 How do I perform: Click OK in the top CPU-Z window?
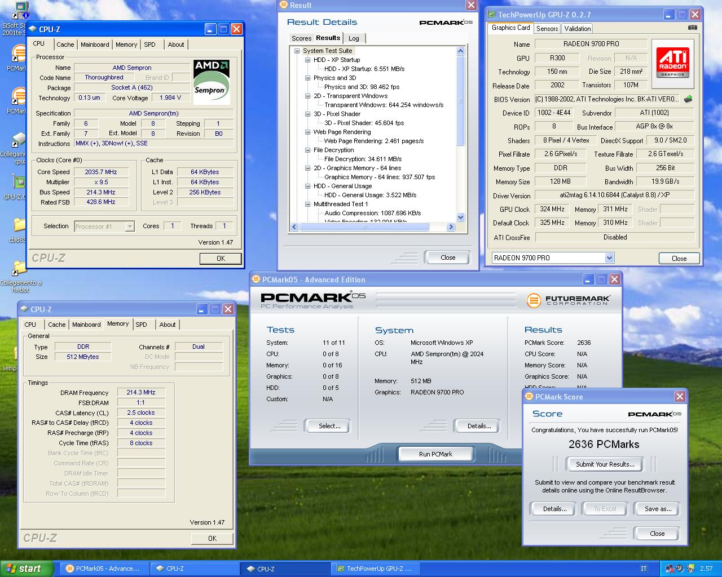221,259
